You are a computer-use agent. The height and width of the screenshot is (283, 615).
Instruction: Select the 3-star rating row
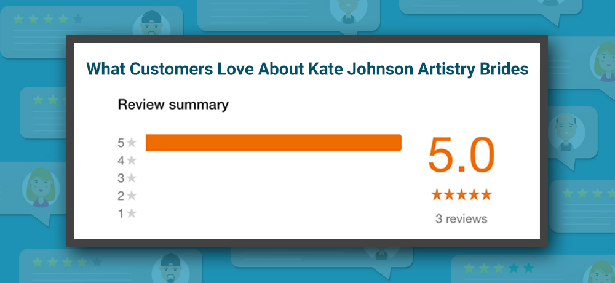pos(127,178)
